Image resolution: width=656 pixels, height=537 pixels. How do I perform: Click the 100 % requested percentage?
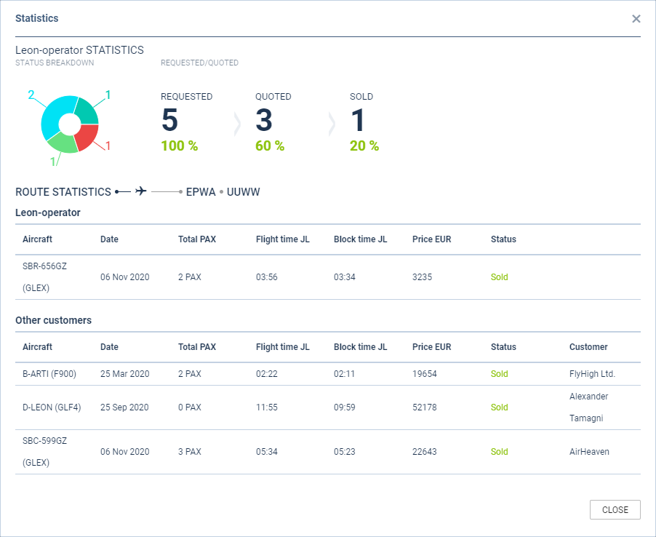point(180,146)
